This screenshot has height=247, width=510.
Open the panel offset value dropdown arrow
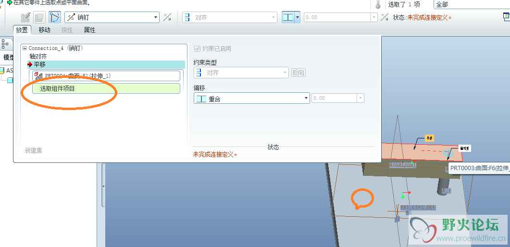pyautogui.click(x=361, y=98)
